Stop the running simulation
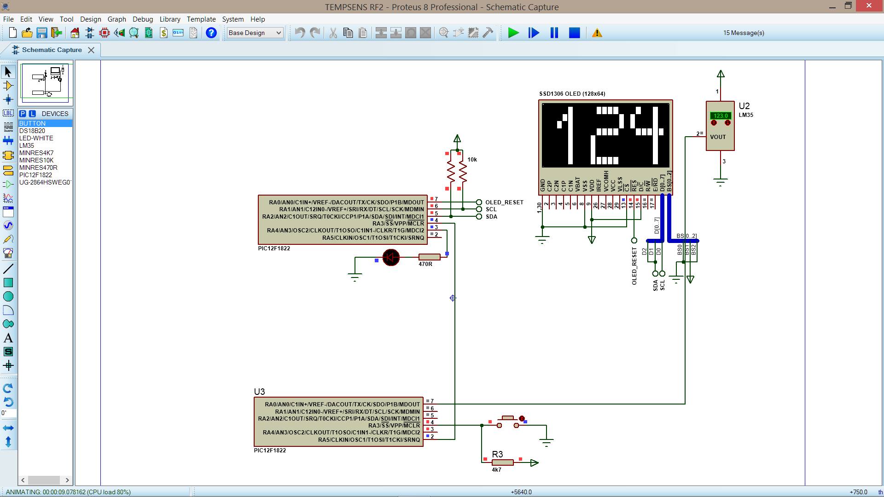 574,33
